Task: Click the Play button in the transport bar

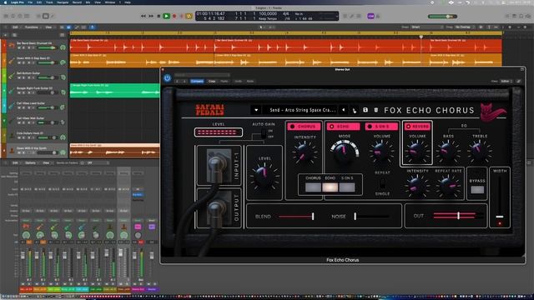Action: (x=166, y=16)
